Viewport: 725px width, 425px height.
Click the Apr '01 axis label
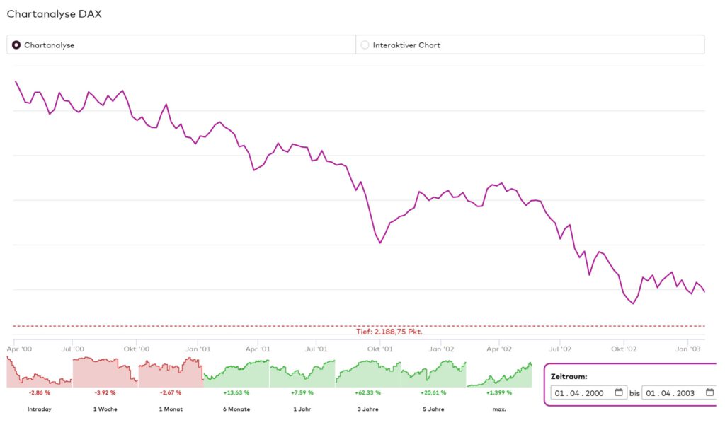click(258, 349)
